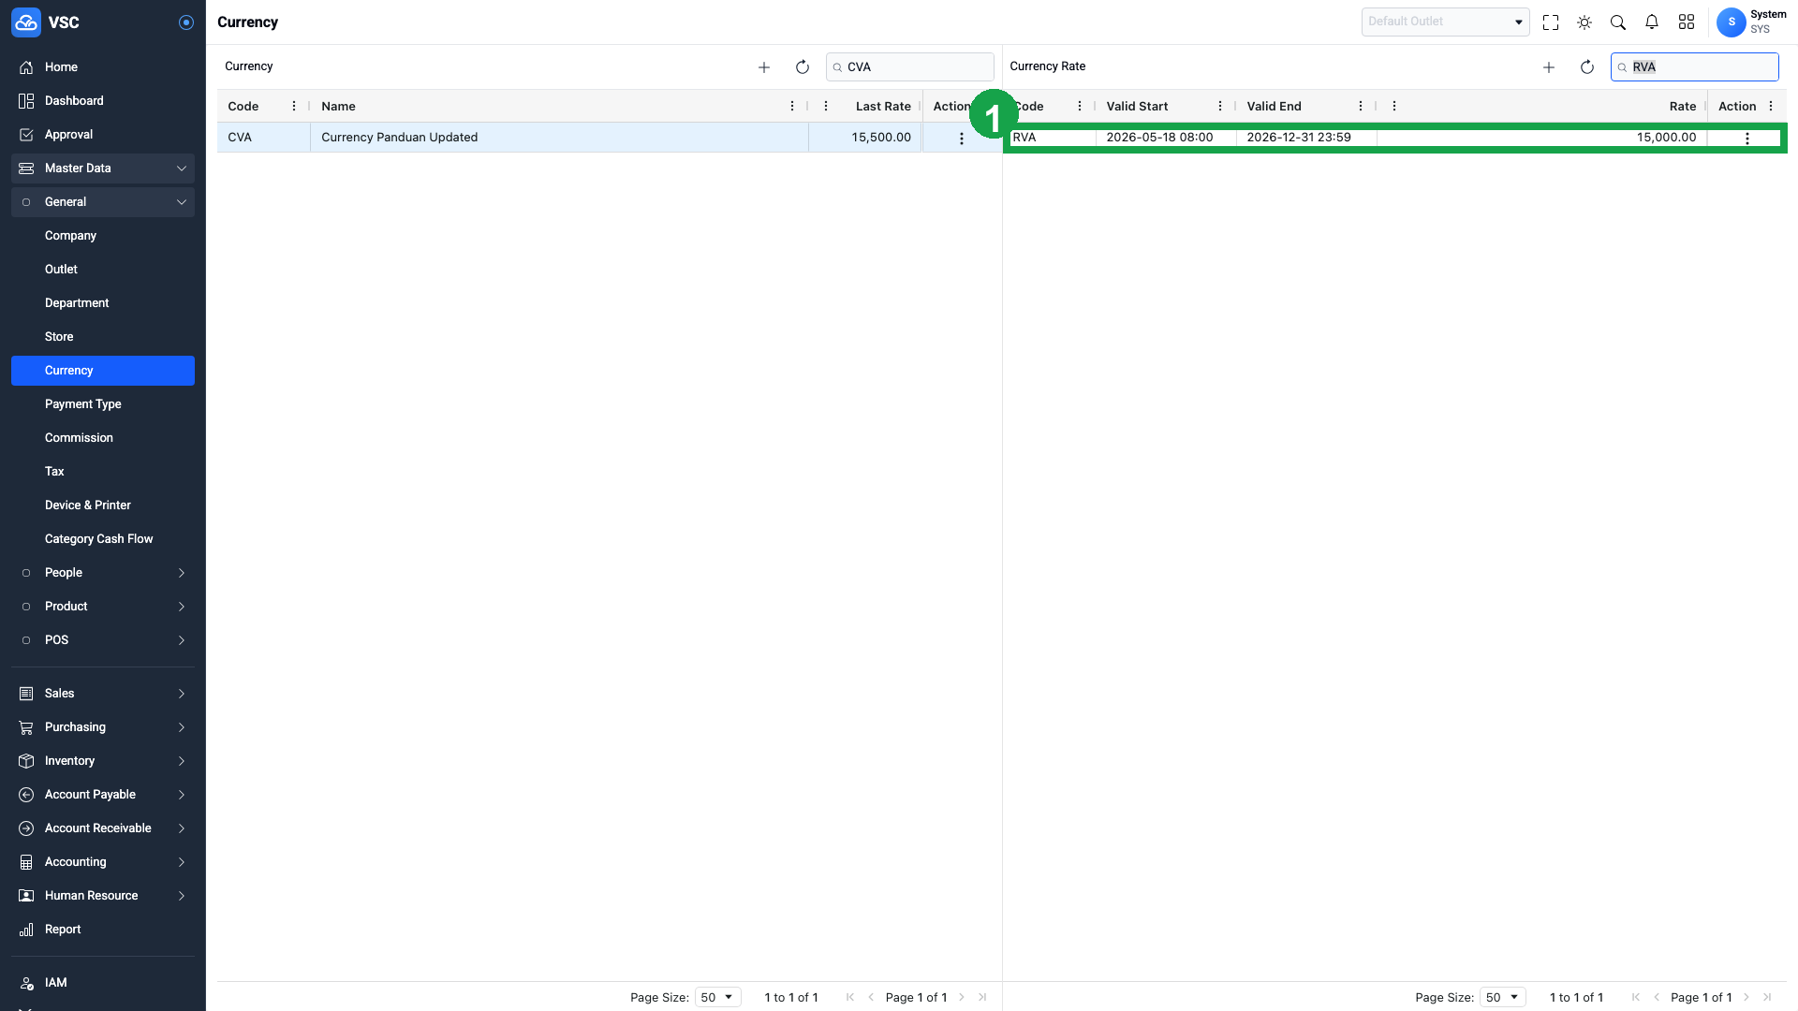This screenshot has height=1011, width=1798.
Task: Expand the Human Resource menu
Action: [103, 896]
